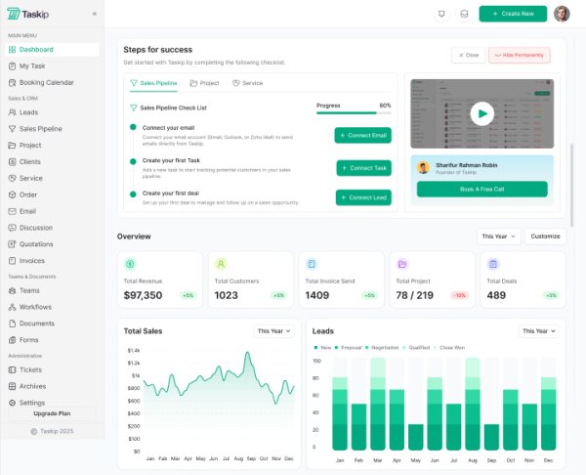Click the Total Customers person icon

click(221, 264)
